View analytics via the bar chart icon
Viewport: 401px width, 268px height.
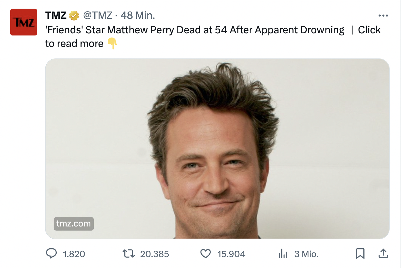(283, 254)
